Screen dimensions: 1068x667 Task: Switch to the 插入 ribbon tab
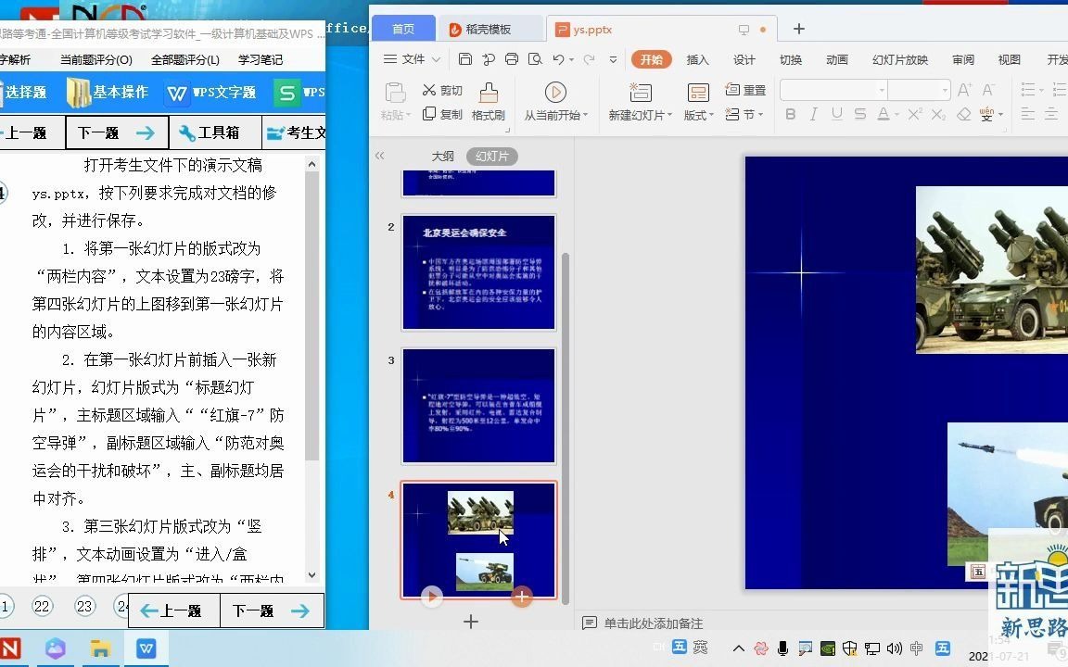click(698, 57)
